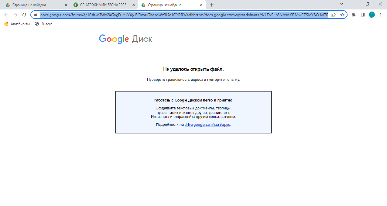The height and width of the screenshot is (206, 387).
Task: Go forward to next page
Action: click(15, 15)
